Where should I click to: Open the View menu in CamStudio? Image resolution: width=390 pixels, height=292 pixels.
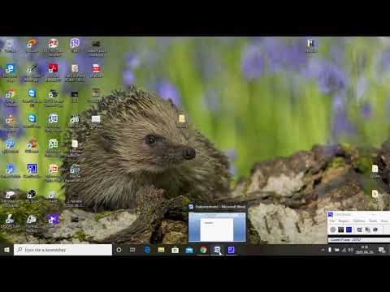pos(384,221)
